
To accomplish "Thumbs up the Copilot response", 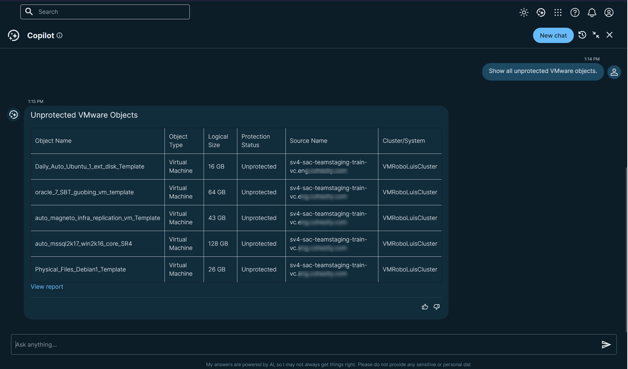I will pyautogui.click(x=425, y=307).
